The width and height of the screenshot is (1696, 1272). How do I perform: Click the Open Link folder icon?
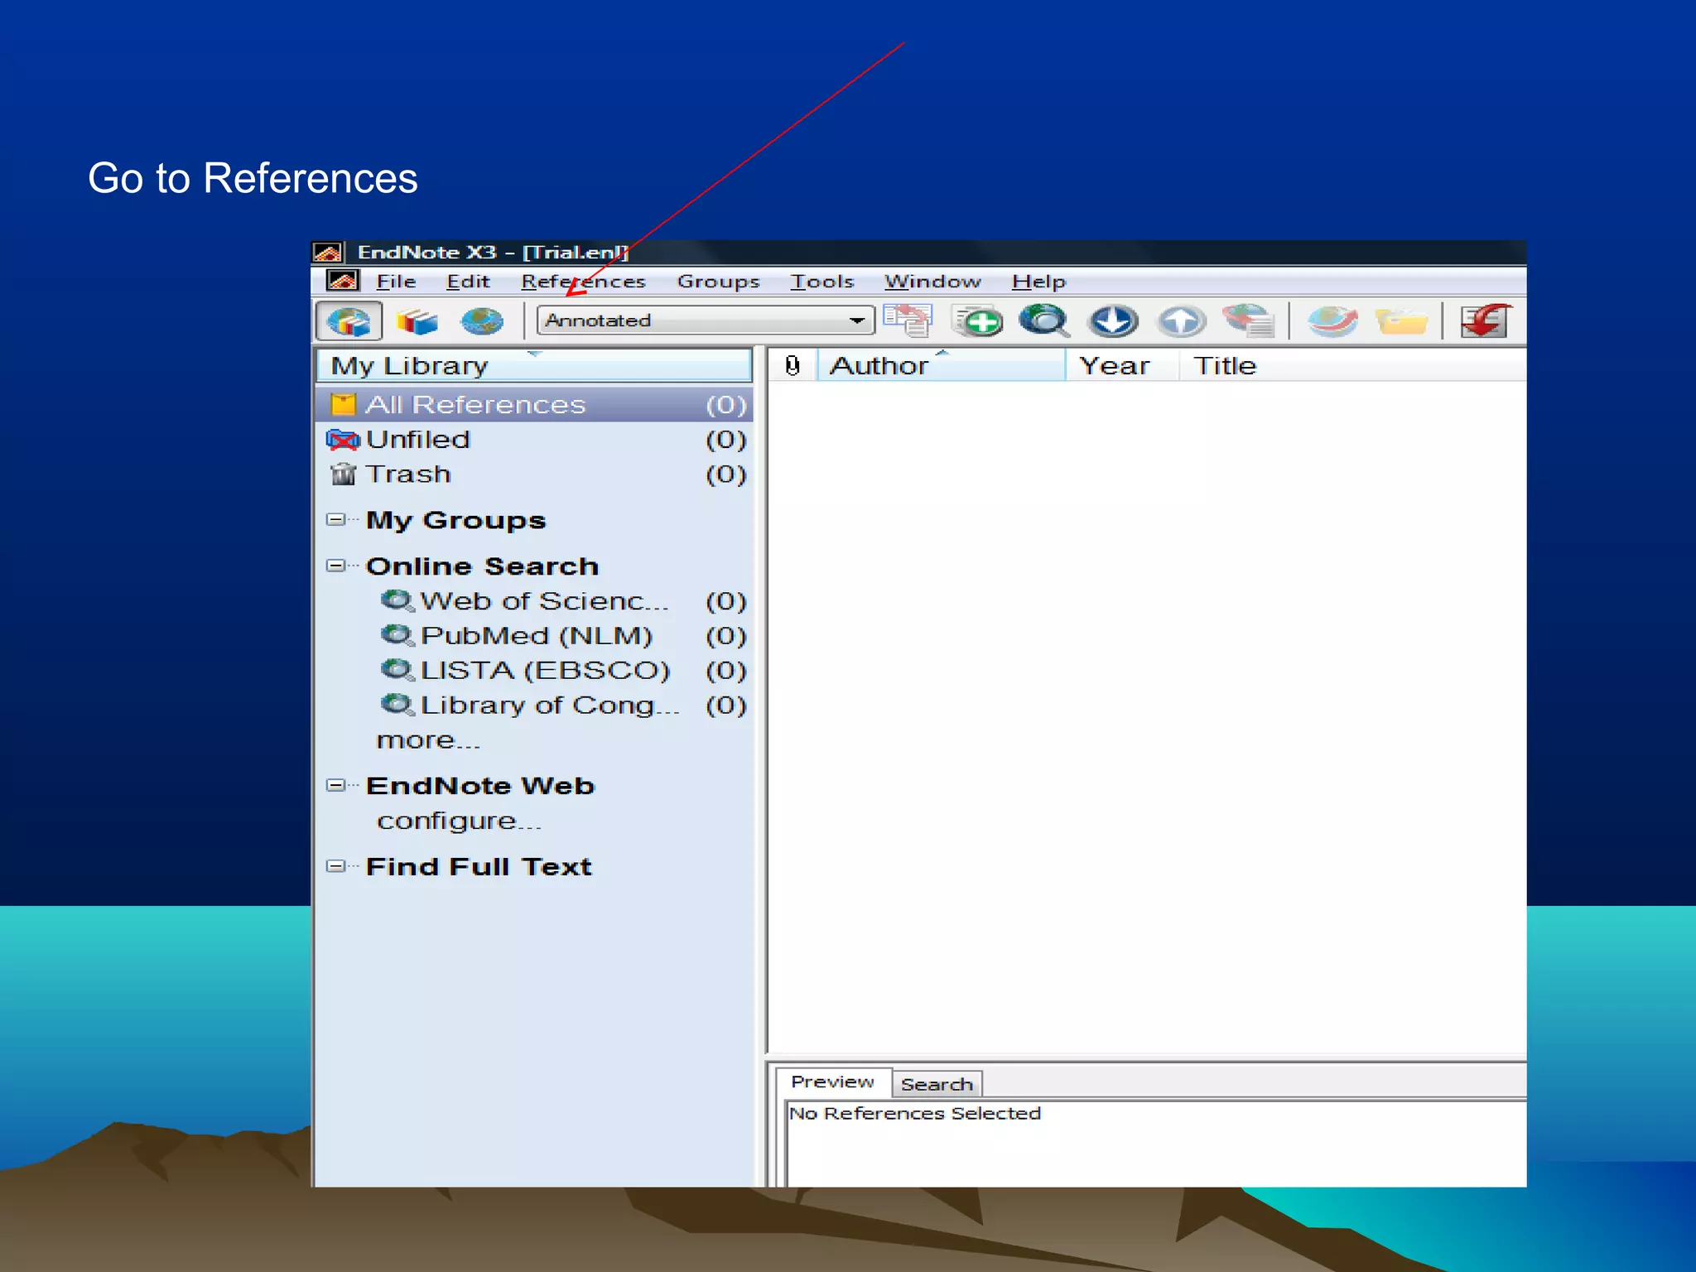[1401, 321]
